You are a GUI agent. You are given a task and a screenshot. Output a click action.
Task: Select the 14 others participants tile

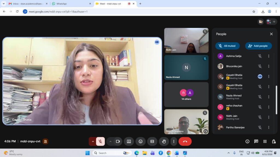[186, 94]
